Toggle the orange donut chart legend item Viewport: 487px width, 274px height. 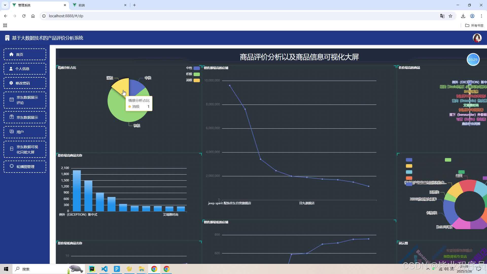(409, 178)
